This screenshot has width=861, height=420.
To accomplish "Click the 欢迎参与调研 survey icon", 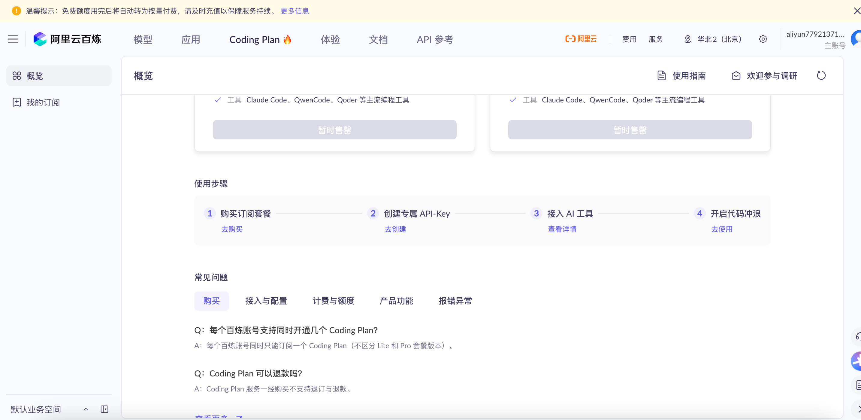I will coord(736,76).
